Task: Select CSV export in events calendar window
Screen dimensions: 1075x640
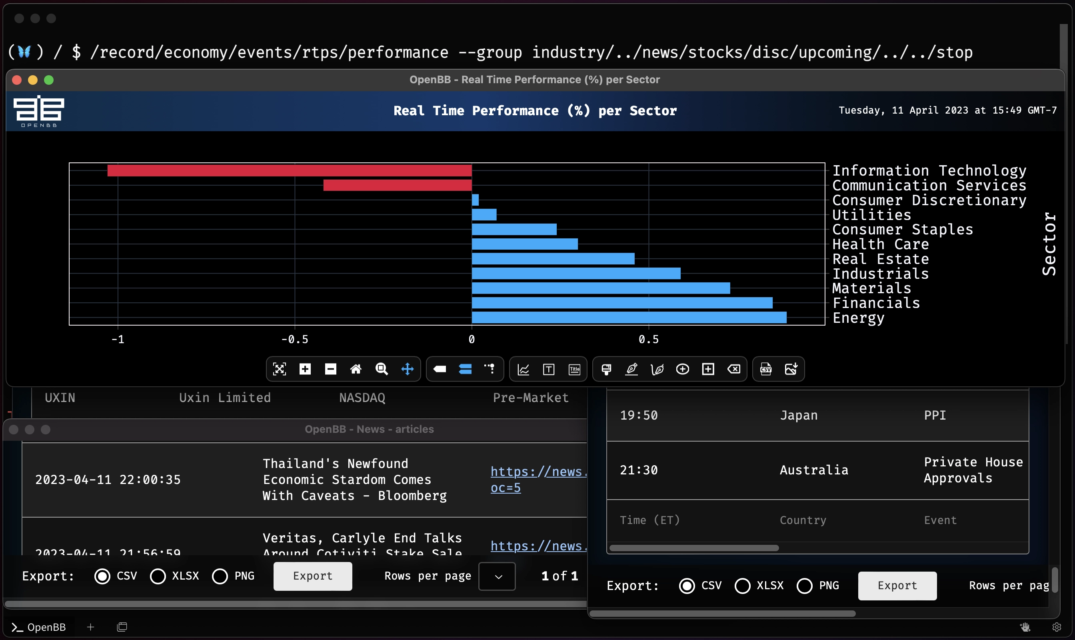Action: point(687,586)
